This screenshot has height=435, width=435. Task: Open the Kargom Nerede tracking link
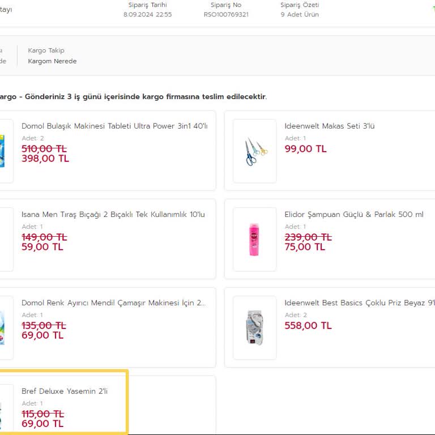point(52,61)
